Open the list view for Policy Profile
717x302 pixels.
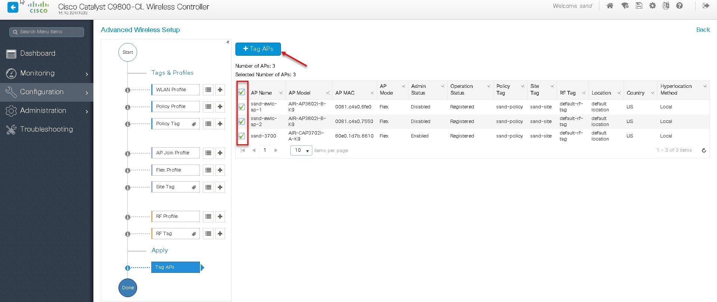click(x=208, y=107)
